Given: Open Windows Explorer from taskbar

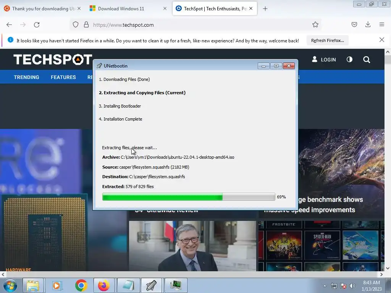Looking at the screenshot, I should tap(33, 285).
